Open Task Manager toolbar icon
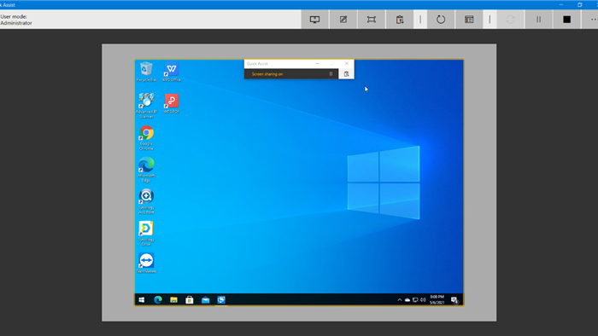The image size is (598, 336). point(469,20)
